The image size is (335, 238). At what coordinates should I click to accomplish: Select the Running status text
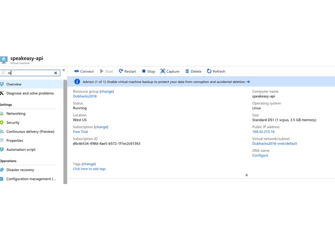[80, 108]
